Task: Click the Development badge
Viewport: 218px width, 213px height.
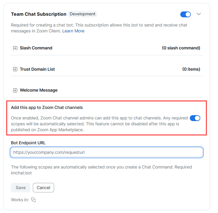Action: 82,14
